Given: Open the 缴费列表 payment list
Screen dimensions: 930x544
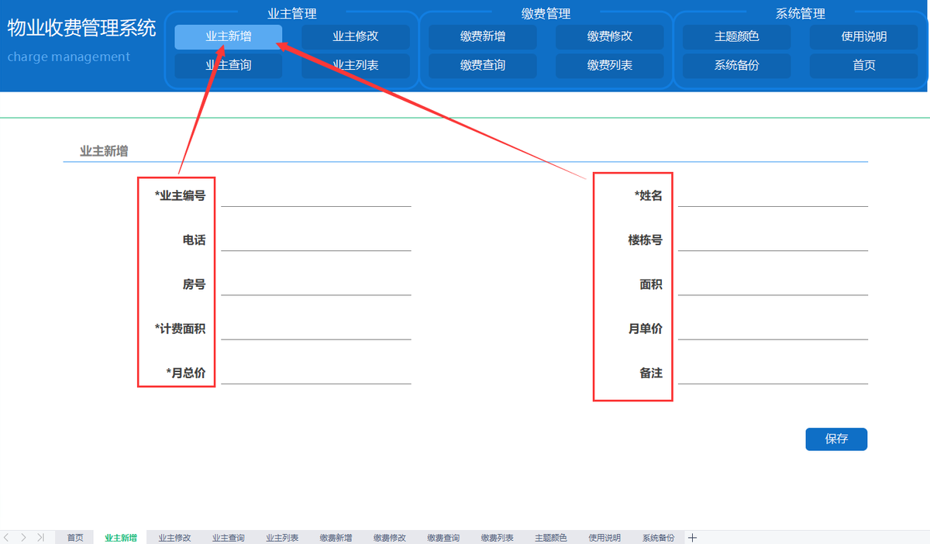Looking at the screenshot, I should tap(609, 65).
